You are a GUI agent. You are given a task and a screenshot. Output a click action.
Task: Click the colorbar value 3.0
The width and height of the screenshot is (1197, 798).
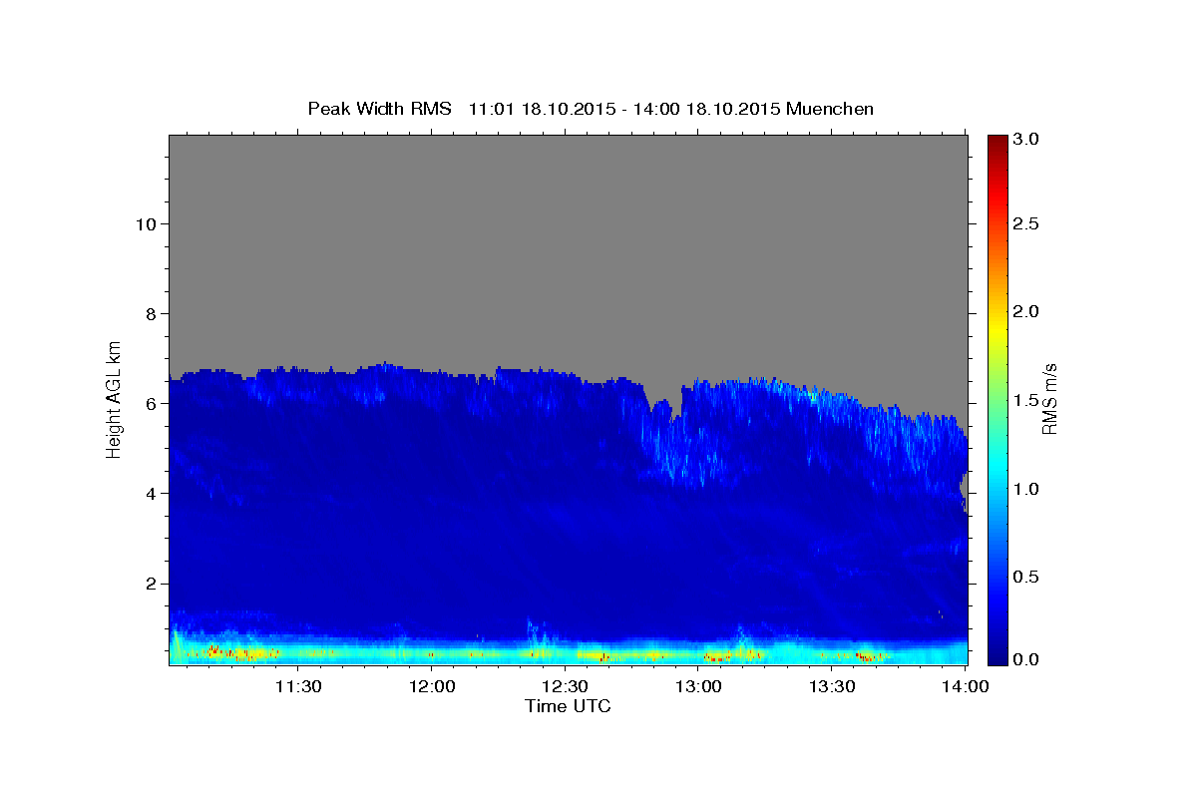pyautogui.click(x=1026, y=140)
